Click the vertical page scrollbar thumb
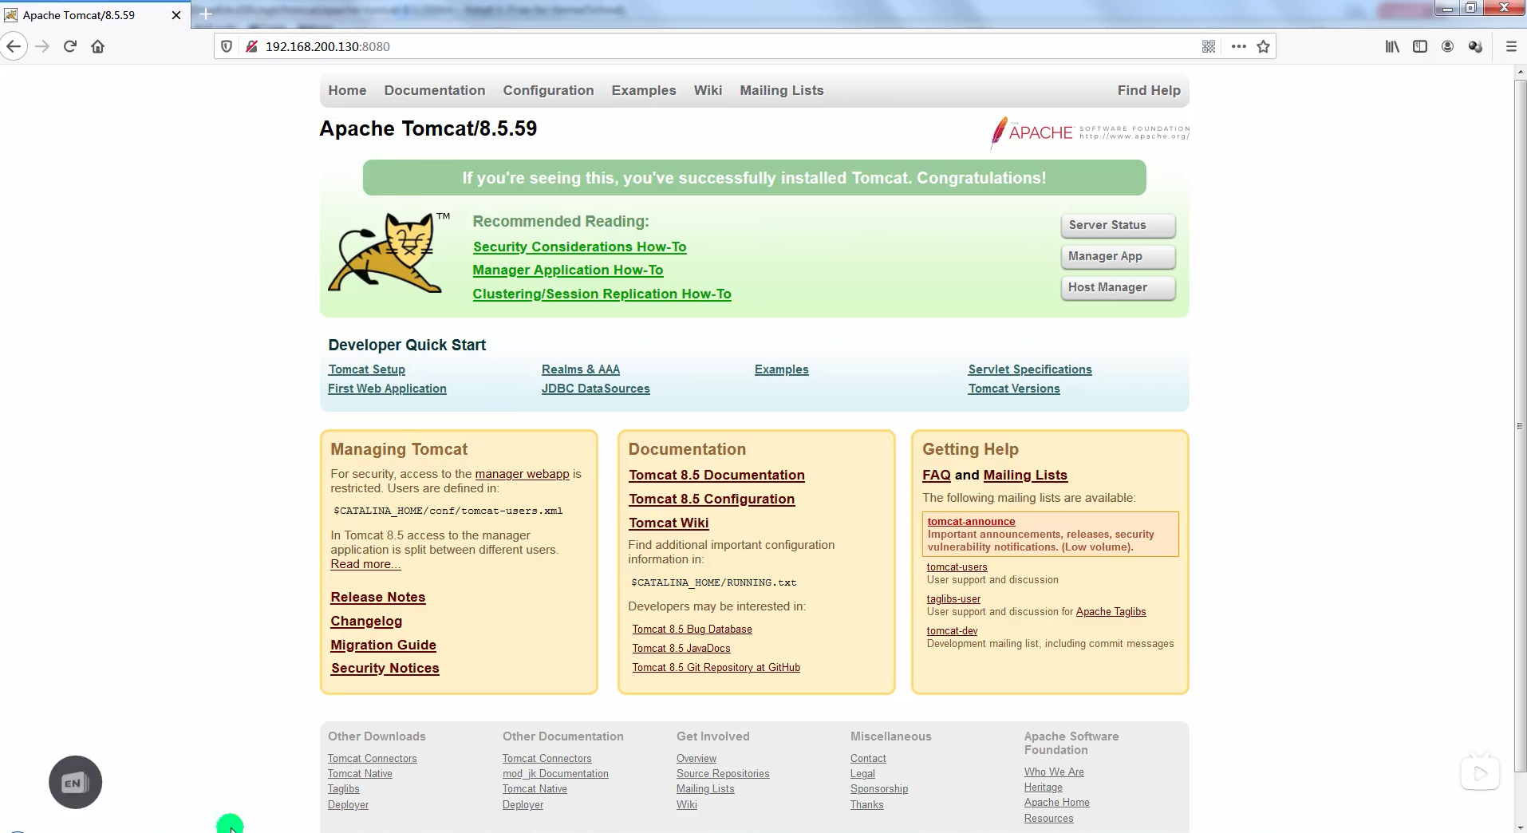 click(1520, 426)
